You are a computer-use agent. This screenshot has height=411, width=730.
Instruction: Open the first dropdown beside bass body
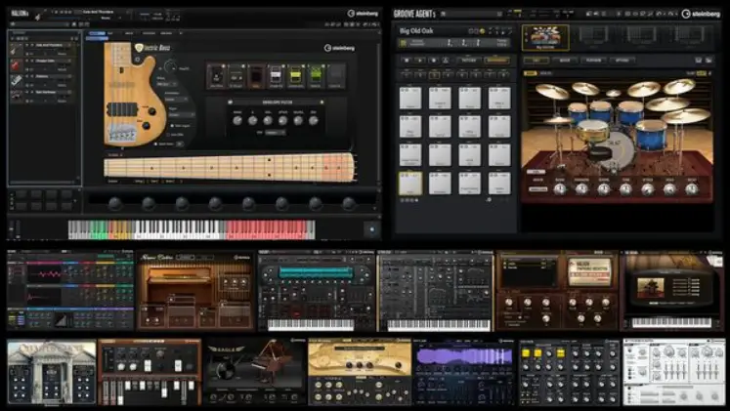167,84
